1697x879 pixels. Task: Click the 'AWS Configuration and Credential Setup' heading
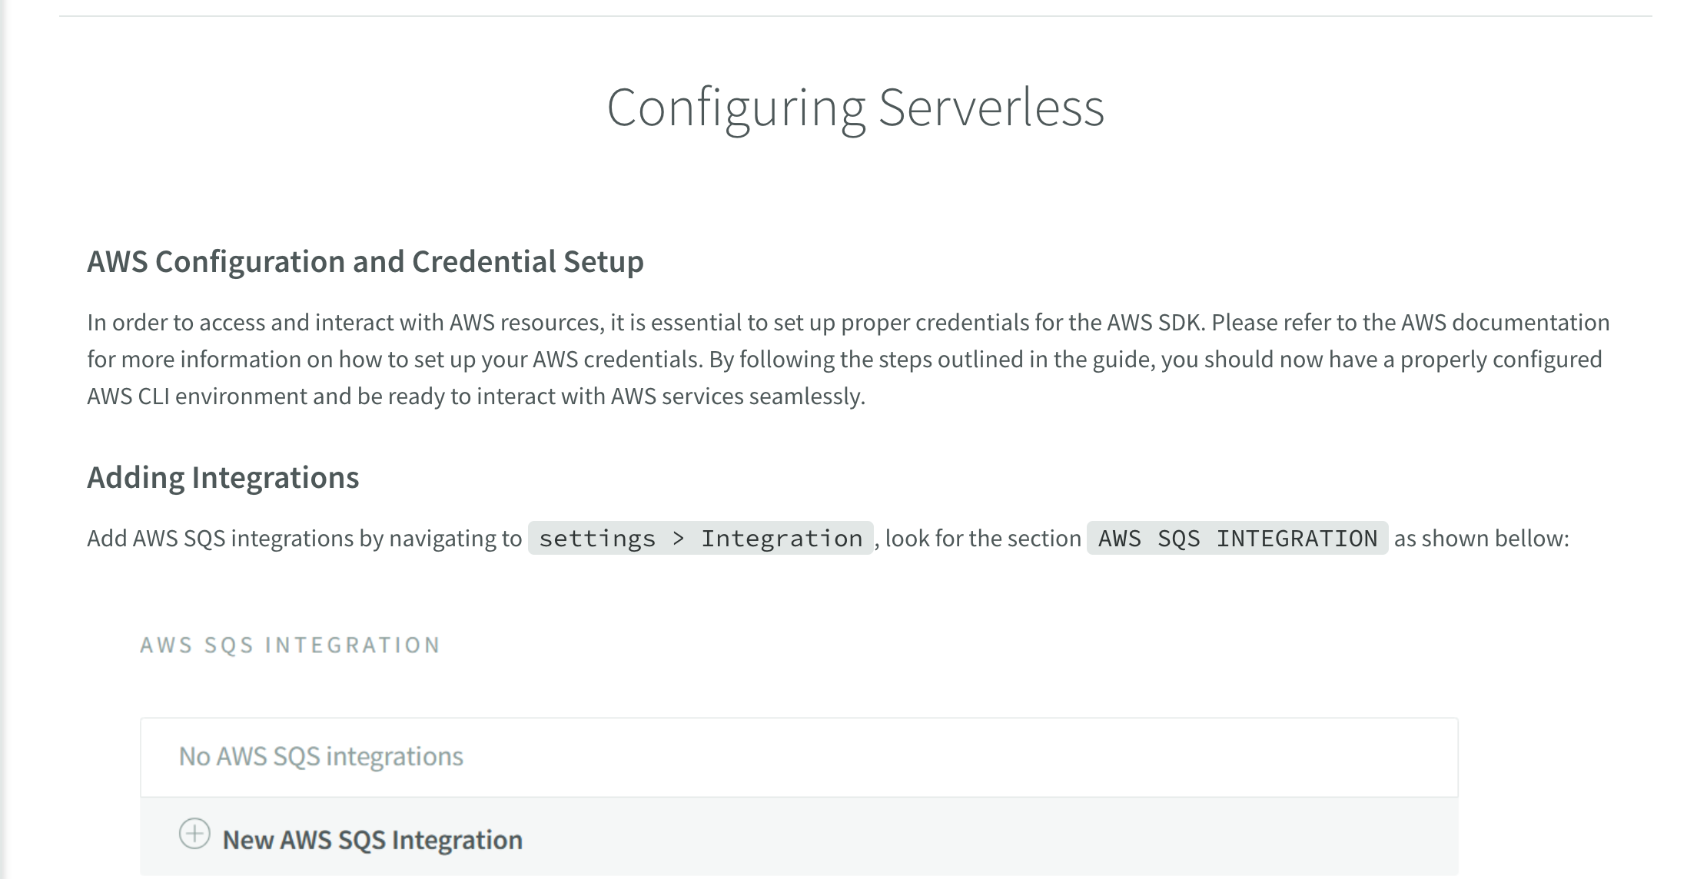[x=365, y=262]
